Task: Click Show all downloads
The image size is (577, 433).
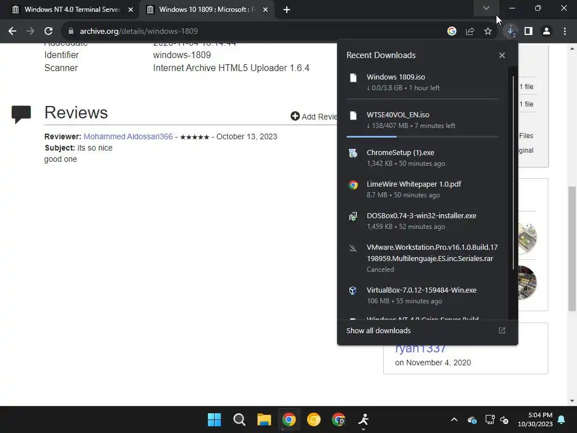Action: (378, 330)
